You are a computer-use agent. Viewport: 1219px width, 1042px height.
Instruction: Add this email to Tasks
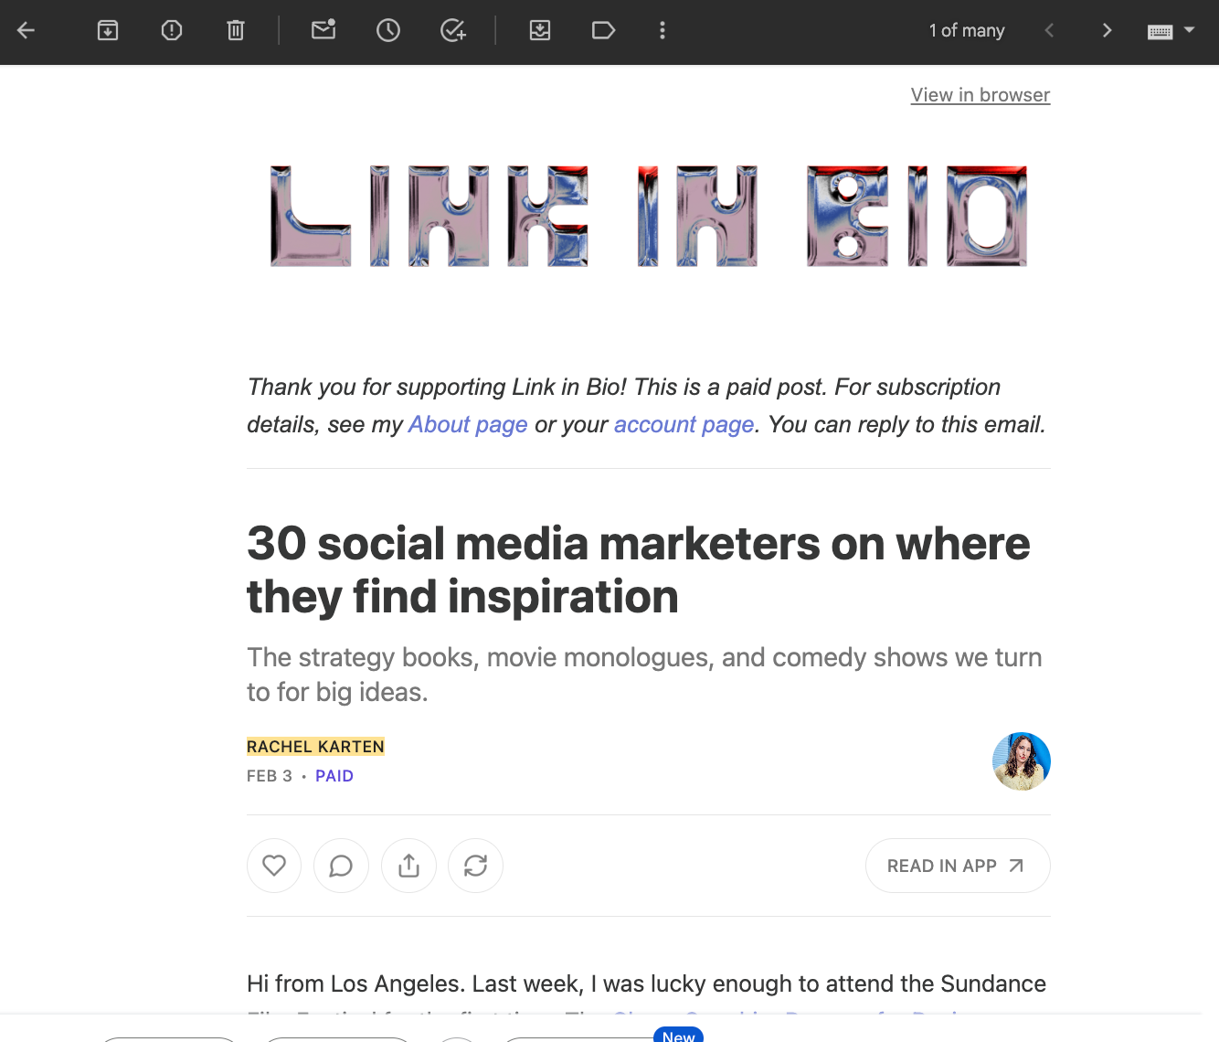(x=452, y=30)
